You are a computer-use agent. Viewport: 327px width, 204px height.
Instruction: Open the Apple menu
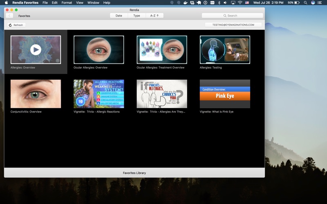(x=6, y=3)
